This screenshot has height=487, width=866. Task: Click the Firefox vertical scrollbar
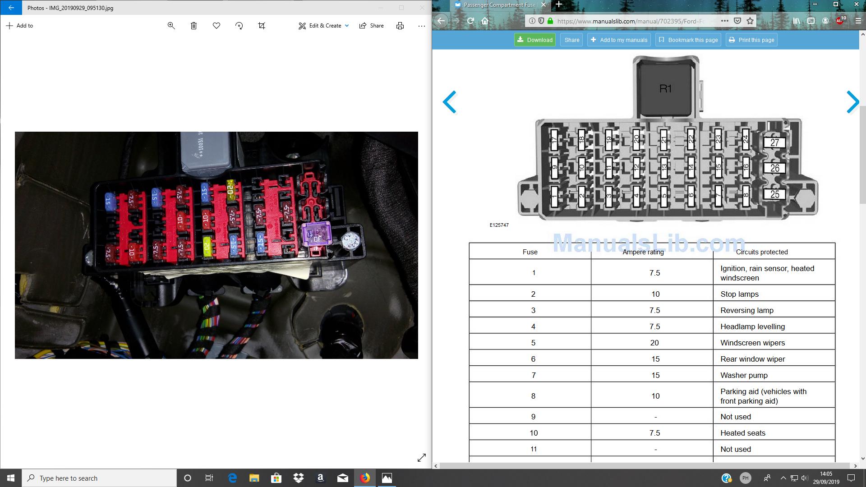tap(862, 154)
